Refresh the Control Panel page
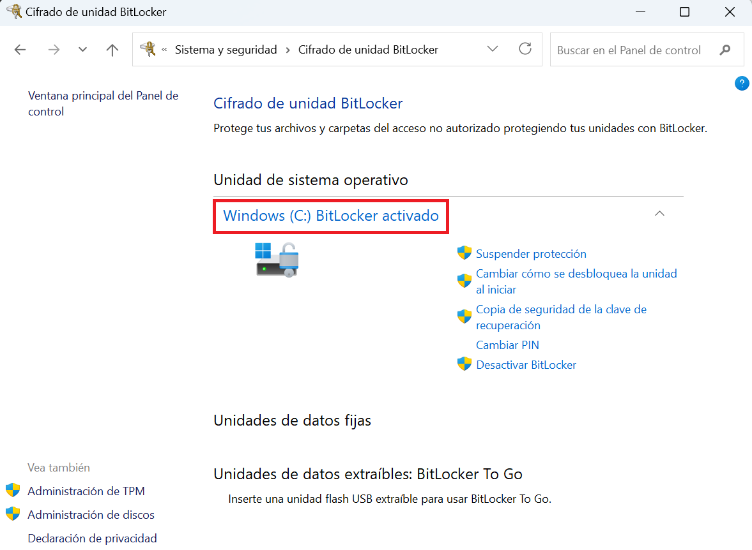The height and width of the screenshot is (550, 752). [525, 49]
